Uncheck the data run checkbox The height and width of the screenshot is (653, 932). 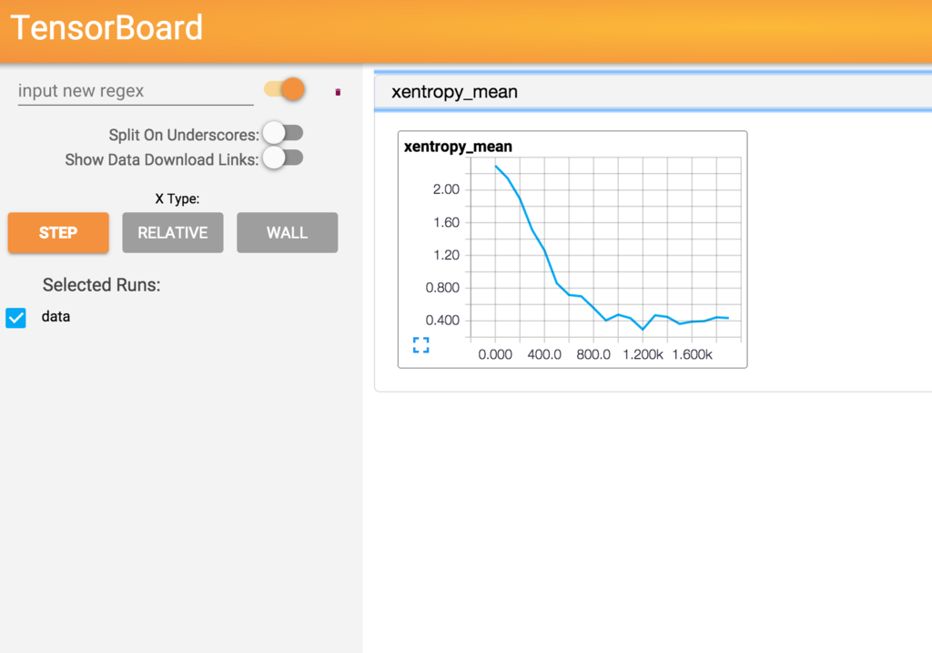[16, 318]
